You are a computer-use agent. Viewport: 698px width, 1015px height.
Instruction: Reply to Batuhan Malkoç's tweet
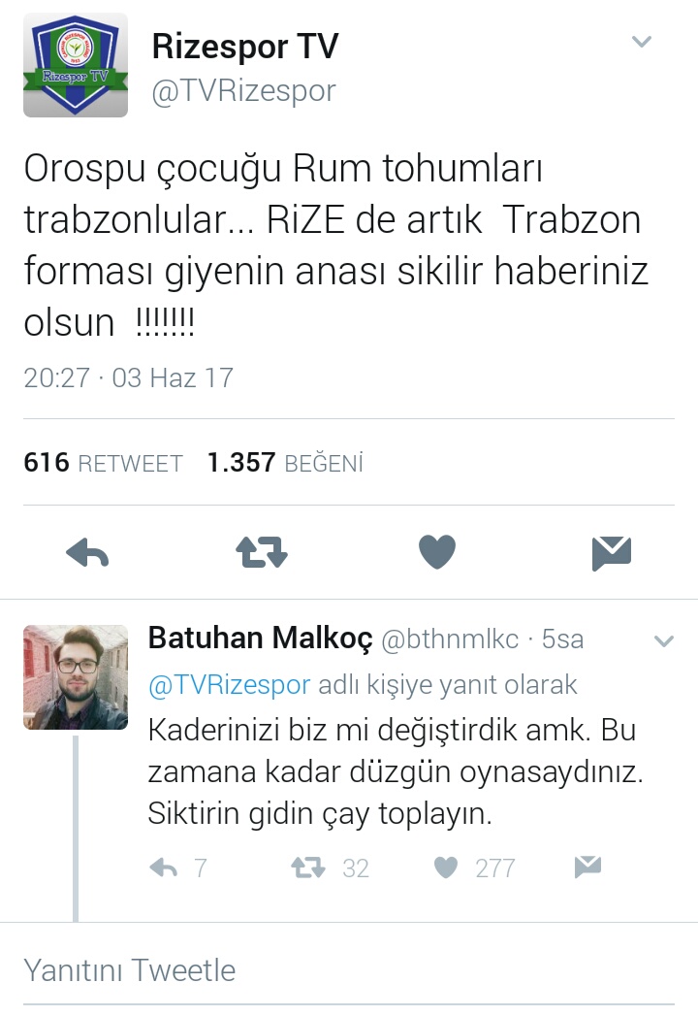(163, 868)
